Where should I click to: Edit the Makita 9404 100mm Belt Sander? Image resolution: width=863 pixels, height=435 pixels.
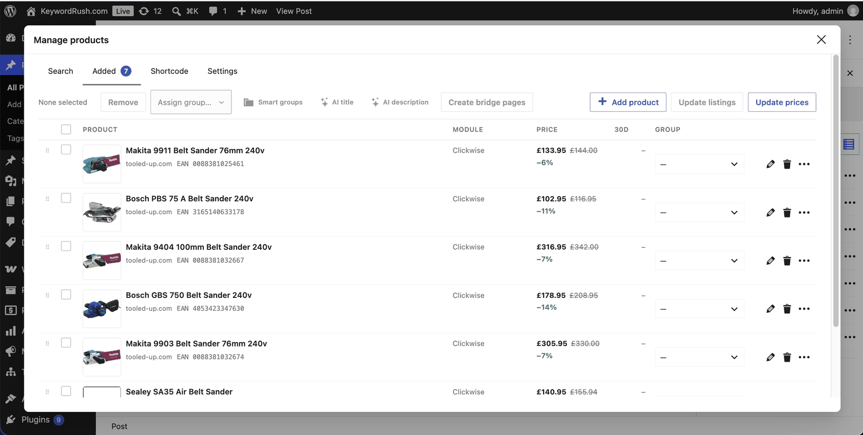770,261
